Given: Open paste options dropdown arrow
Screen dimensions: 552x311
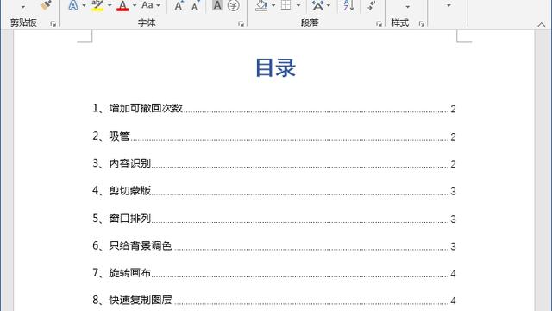Looking at the screenshot, I should (23, 7).
